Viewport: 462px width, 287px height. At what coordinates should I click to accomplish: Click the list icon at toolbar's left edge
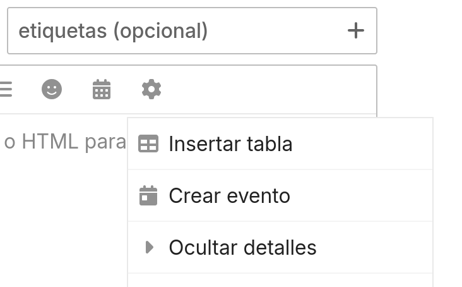point(5,89)
